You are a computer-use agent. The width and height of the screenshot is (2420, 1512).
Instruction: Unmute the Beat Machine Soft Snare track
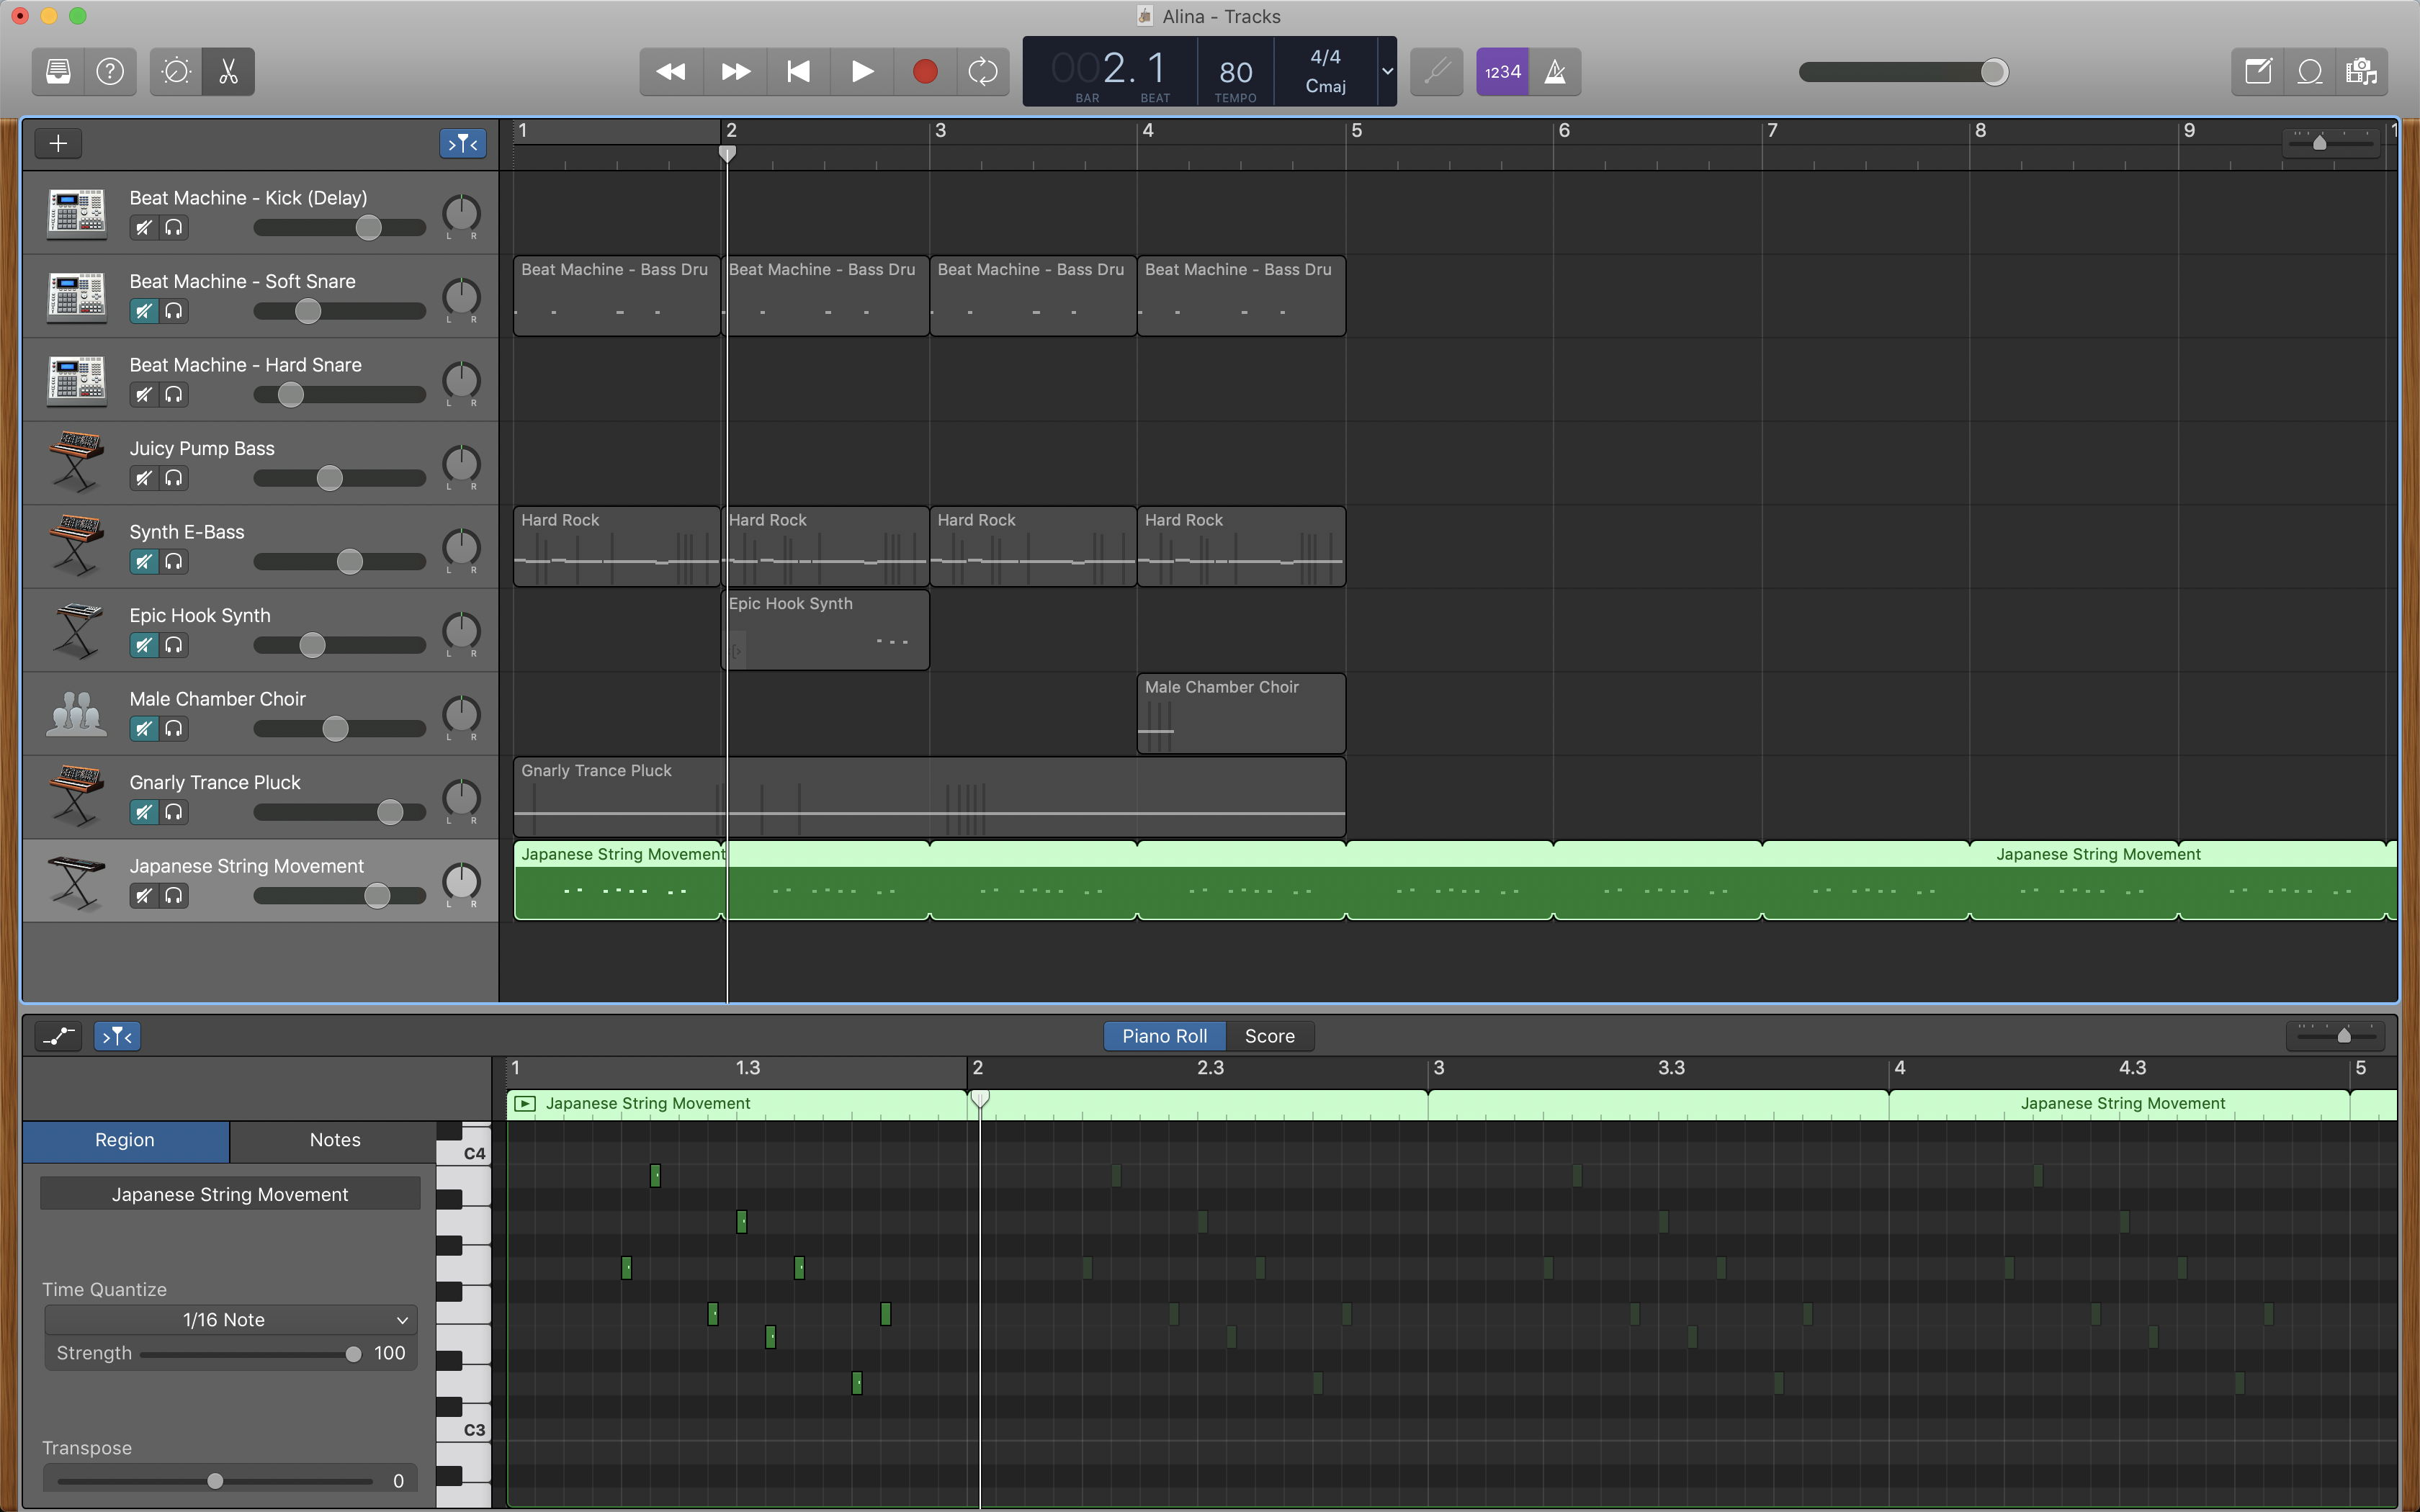tap(144, 311)
